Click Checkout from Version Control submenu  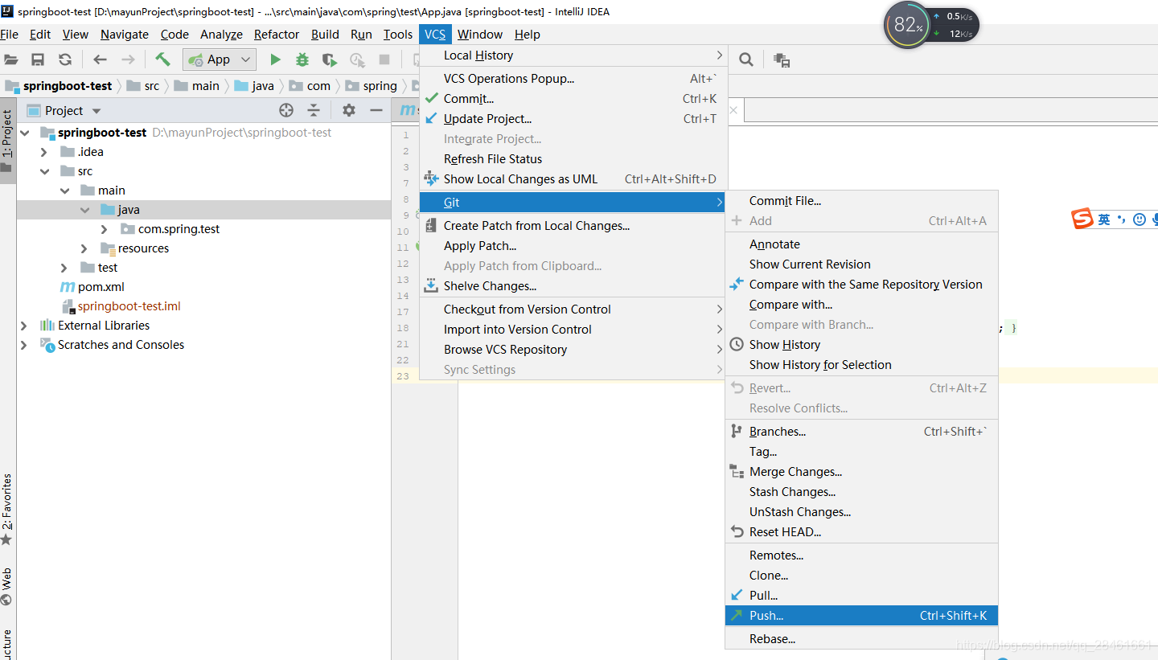(x=573, y=310)
